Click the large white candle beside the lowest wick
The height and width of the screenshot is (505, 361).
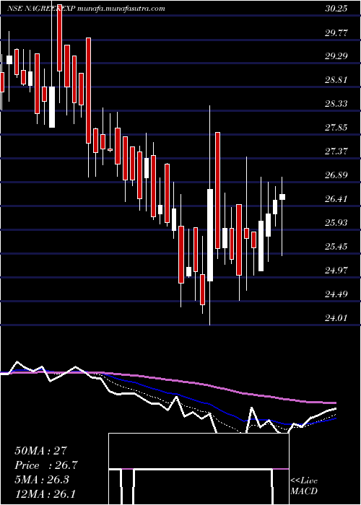(210, 235)
